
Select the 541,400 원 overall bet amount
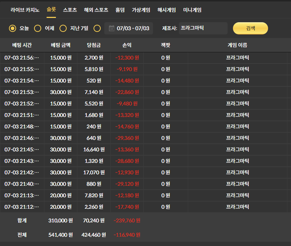point(61,235)
